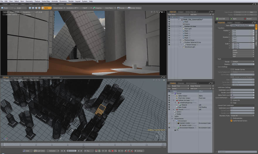Click frame 72 on the timeline
This screenshot has height=154, width=258.
99,145
